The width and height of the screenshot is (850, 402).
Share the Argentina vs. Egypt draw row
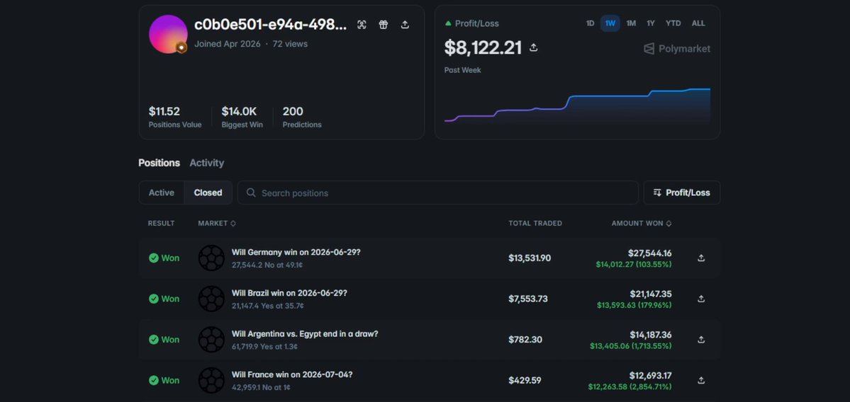(701, 340)
